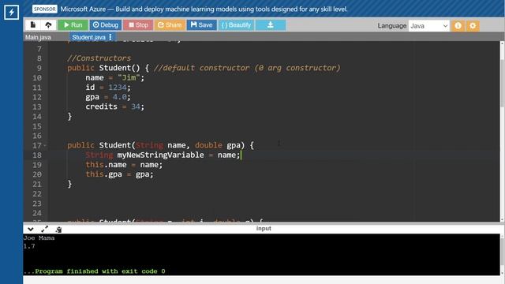Beautify the code formatting

(237, 24)
